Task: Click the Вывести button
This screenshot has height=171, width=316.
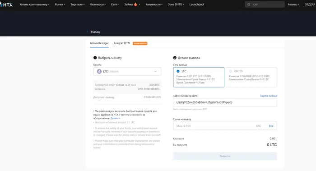Action: (225, 156)
